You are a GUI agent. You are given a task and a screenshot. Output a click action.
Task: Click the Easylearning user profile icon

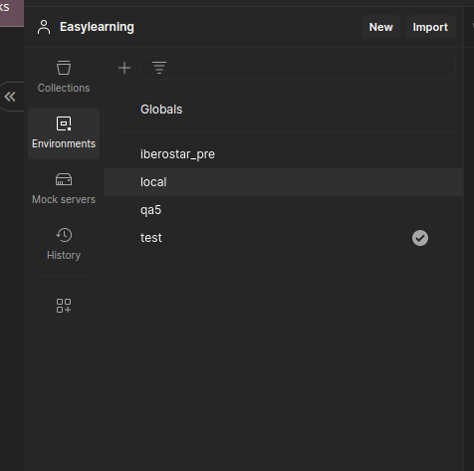coord(44,27)
